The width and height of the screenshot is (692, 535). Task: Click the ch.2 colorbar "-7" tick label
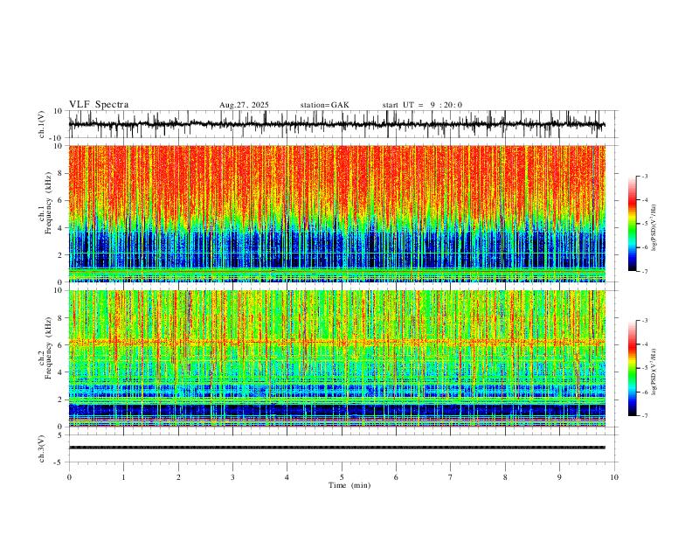[x=644, y=416]
